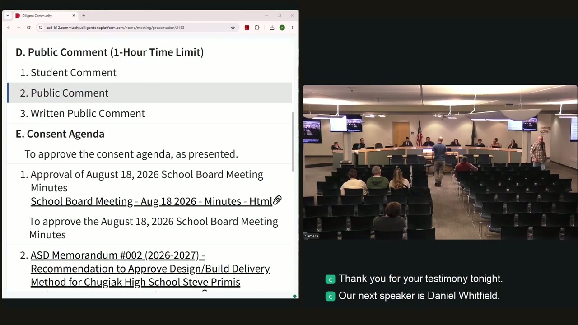Open the Adobe Acrobat extension icon
Viewport: 578px width, 325px height.
[x=247, y=28]
